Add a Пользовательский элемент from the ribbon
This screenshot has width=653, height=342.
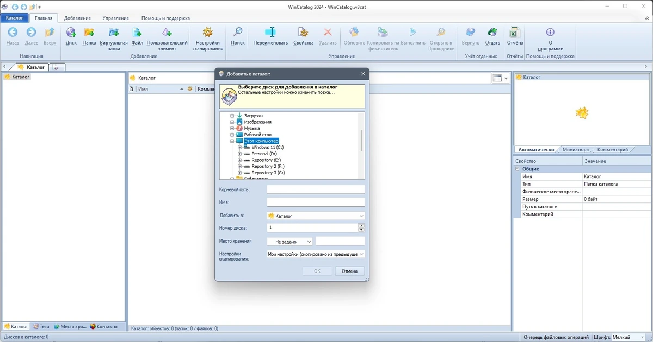(x=167, y=39)
